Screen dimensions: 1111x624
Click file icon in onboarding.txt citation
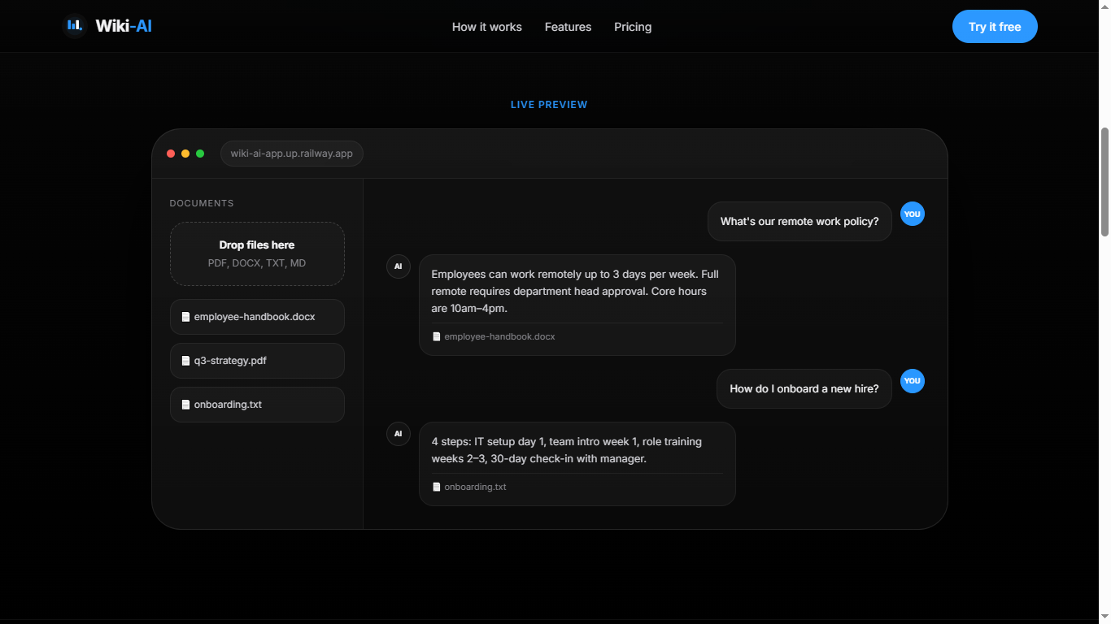click(x=437, y=487)
